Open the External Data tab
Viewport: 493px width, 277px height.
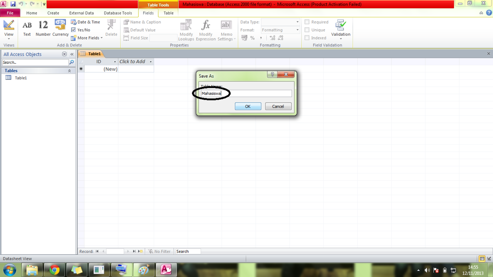coord(82,13)
